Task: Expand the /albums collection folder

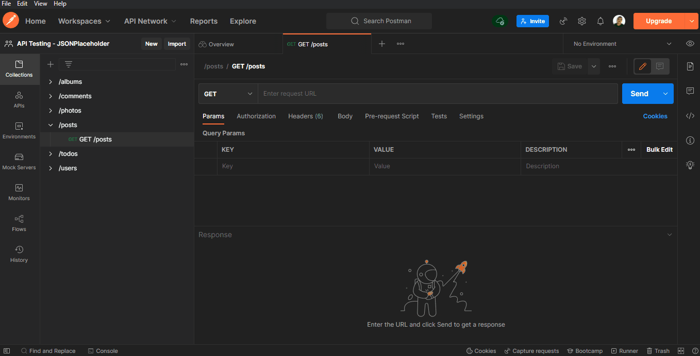Action: pos(51,82)
